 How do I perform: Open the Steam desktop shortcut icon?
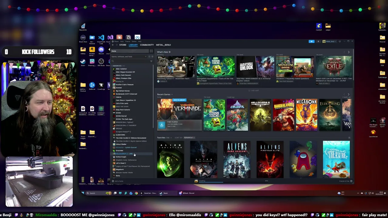point(83,62)
